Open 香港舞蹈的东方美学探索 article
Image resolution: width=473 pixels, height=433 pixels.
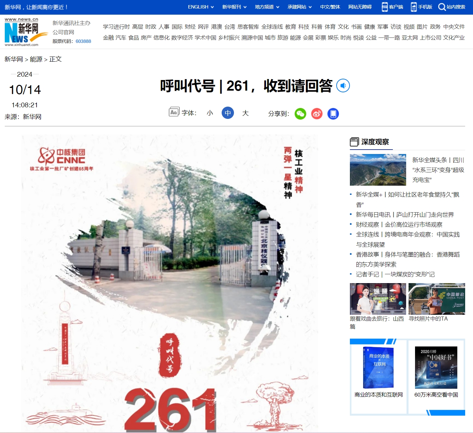pyautogui.click(x=408, y=259)
